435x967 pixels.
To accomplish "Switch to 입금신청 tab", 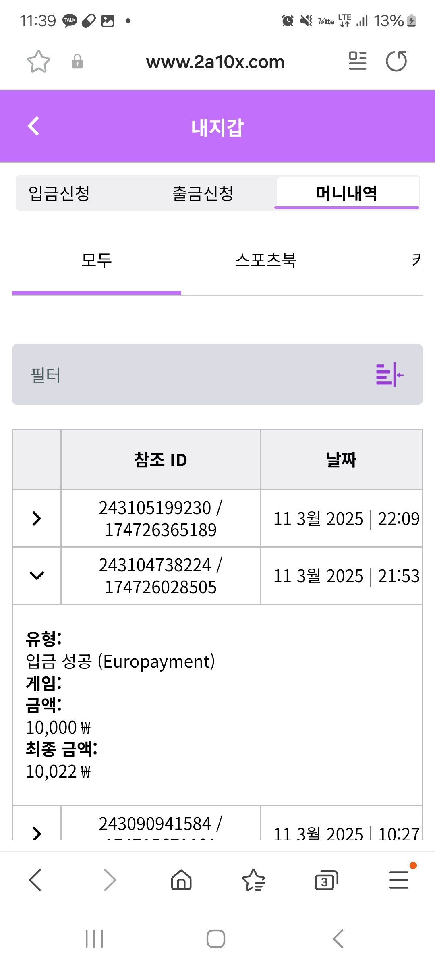I will tap(59, 193).
